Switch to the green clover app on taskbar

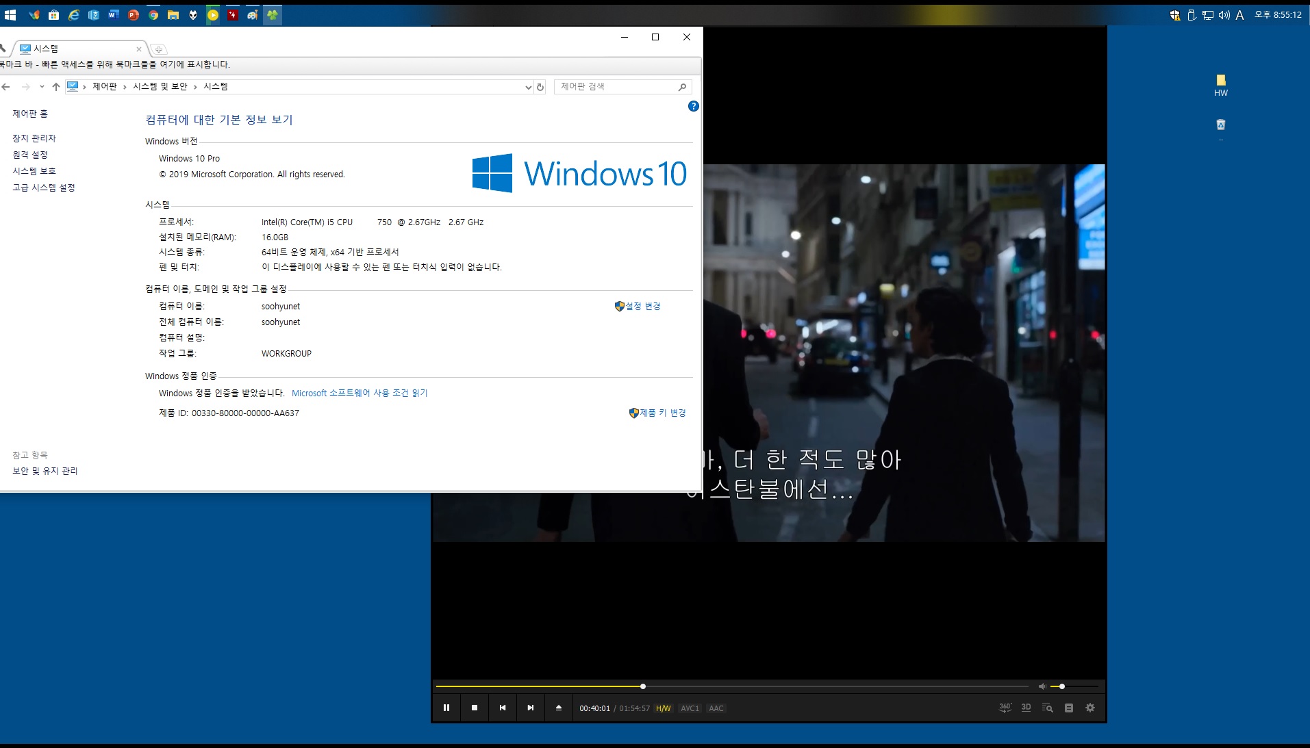(x=273, y=15)
